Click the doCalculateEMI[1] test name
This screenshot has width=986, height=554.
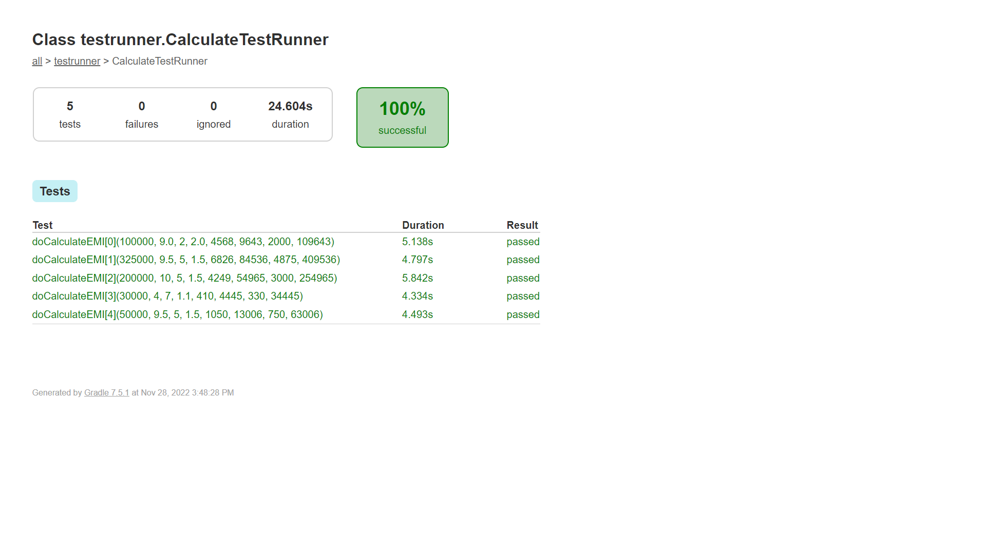(x=186, y=260)
